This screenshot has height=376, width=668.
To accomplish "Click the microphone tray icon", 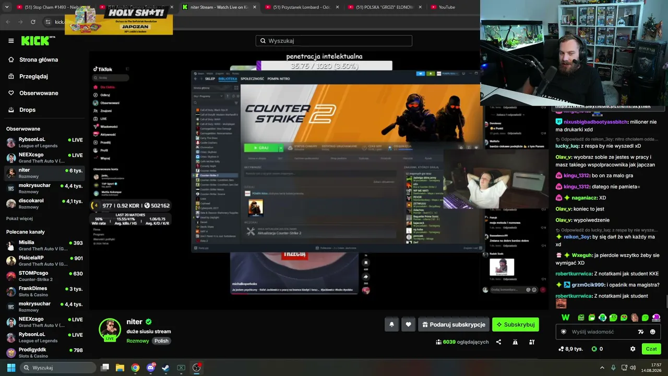I will [x=613, y=368].
